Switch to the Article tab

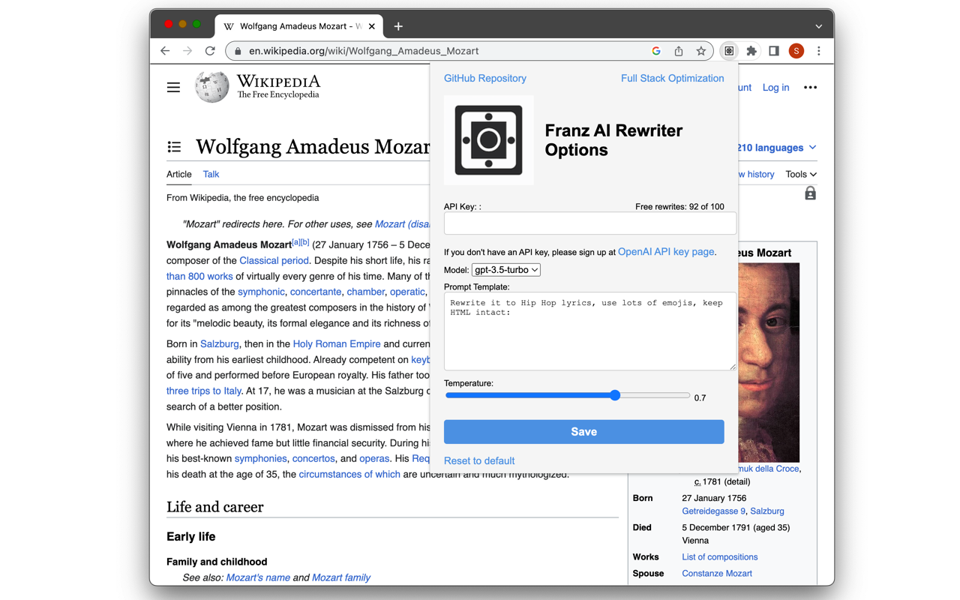pos(179,174)
